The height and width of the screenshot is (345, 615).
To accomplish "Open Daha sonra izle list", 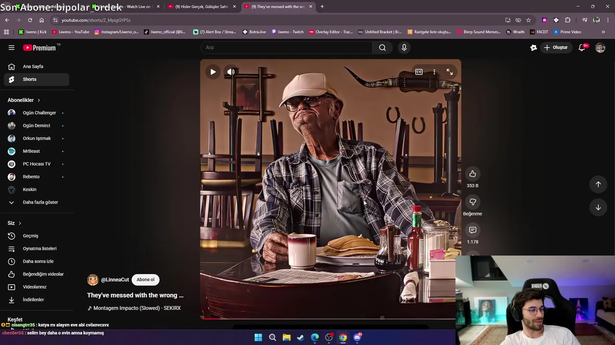I will coord(37,261).
